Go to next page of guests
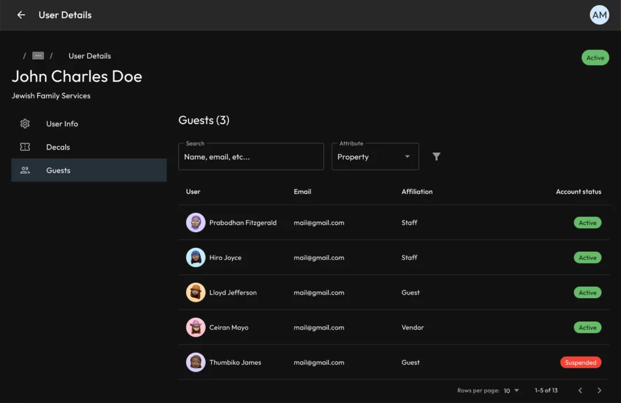 [599, 390]
